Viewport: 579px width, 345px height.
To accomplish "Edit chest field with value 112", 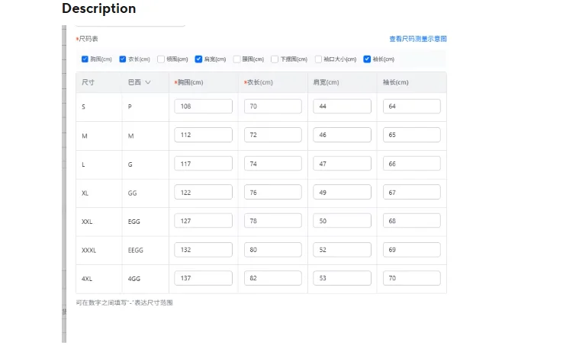I will click(x=204, y=135).
